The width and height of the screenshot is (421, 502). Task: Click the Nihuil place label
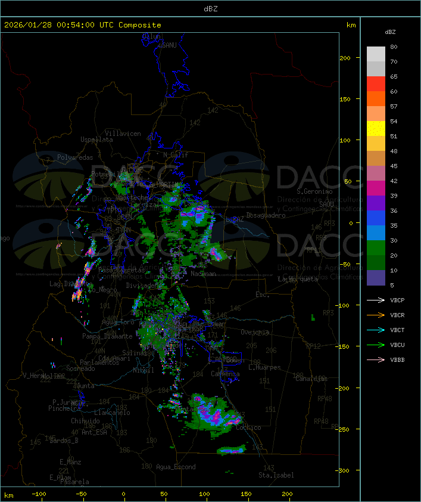tap(143, 370)
